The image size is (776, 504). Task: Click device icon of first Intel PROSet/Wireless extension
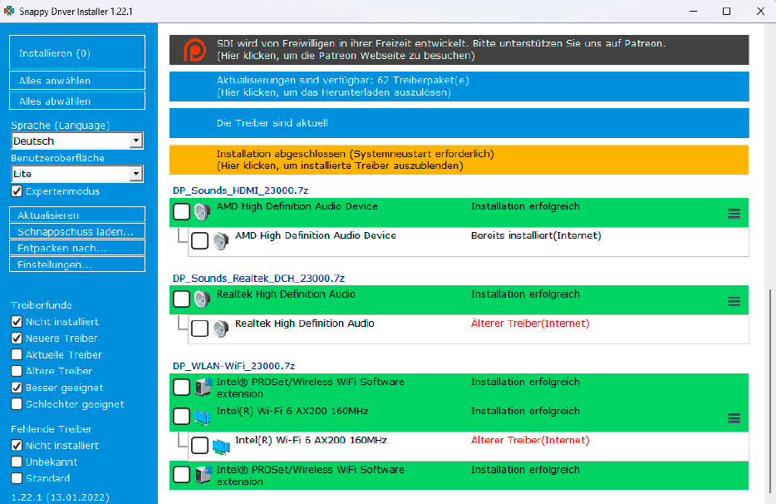pos(203,387)
